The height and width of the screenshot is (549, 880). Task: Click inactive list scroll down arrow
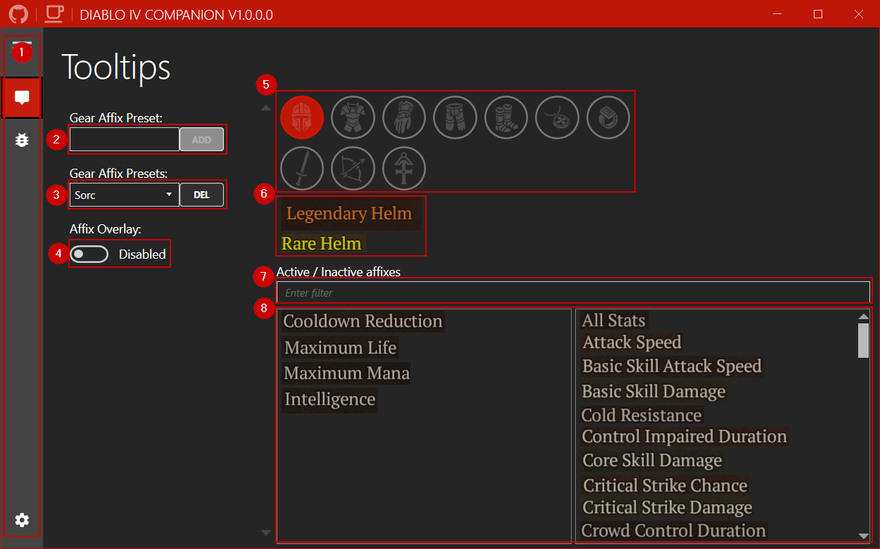(864, 536)
